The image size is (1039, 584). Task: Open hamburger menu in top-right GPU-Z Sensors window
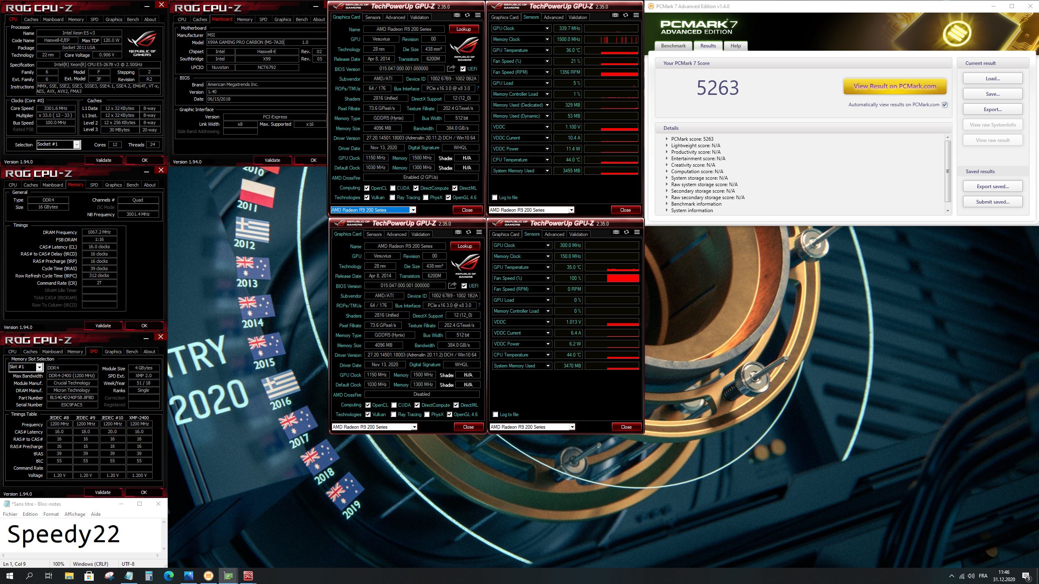636,15
